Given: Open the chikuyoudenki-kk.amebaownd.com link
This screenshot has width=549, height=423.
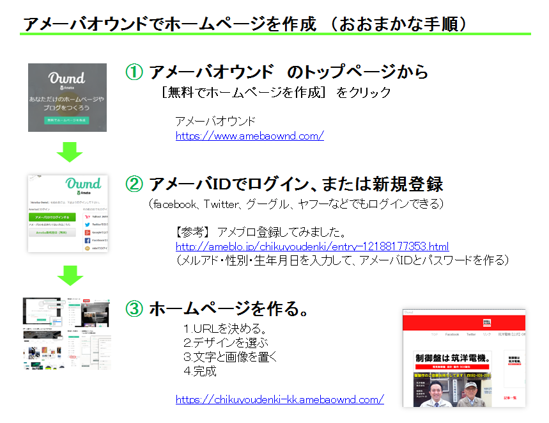Looking at the screenshot, I should pos(280,399).
